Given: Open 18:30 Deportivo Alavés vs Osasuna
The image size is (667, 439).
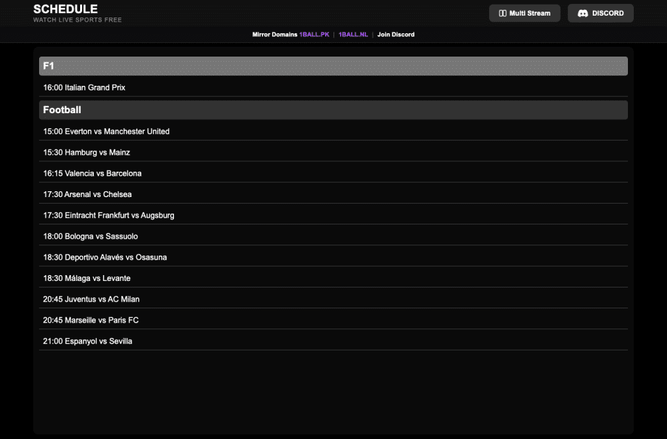Looking at the screenshot, I should [333, 258].
